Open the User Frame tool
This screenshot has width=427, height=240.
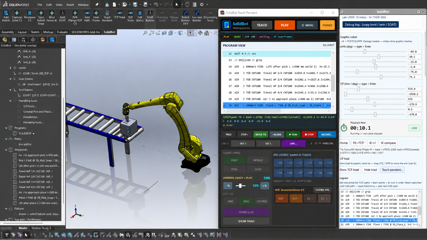(x=96, y=16)
